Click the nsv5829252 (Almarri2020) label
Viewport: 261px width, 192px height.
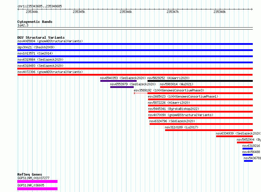(x=168, y=78)
